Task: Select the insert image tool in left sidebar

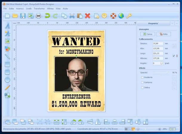Action: (x=7, y=41)
